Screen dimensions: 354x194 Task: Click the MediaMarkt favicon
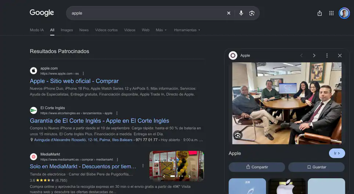[x=34, y=157]
